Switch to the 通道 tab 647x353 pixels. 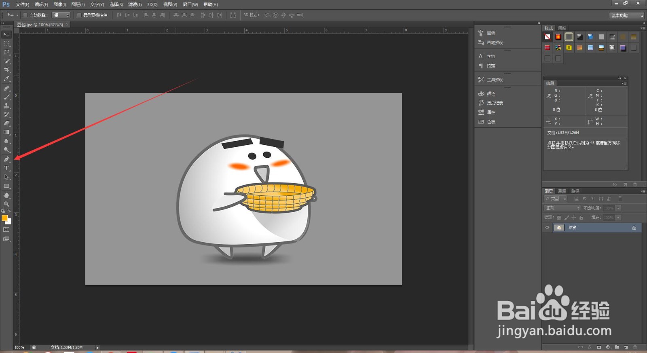562,191
